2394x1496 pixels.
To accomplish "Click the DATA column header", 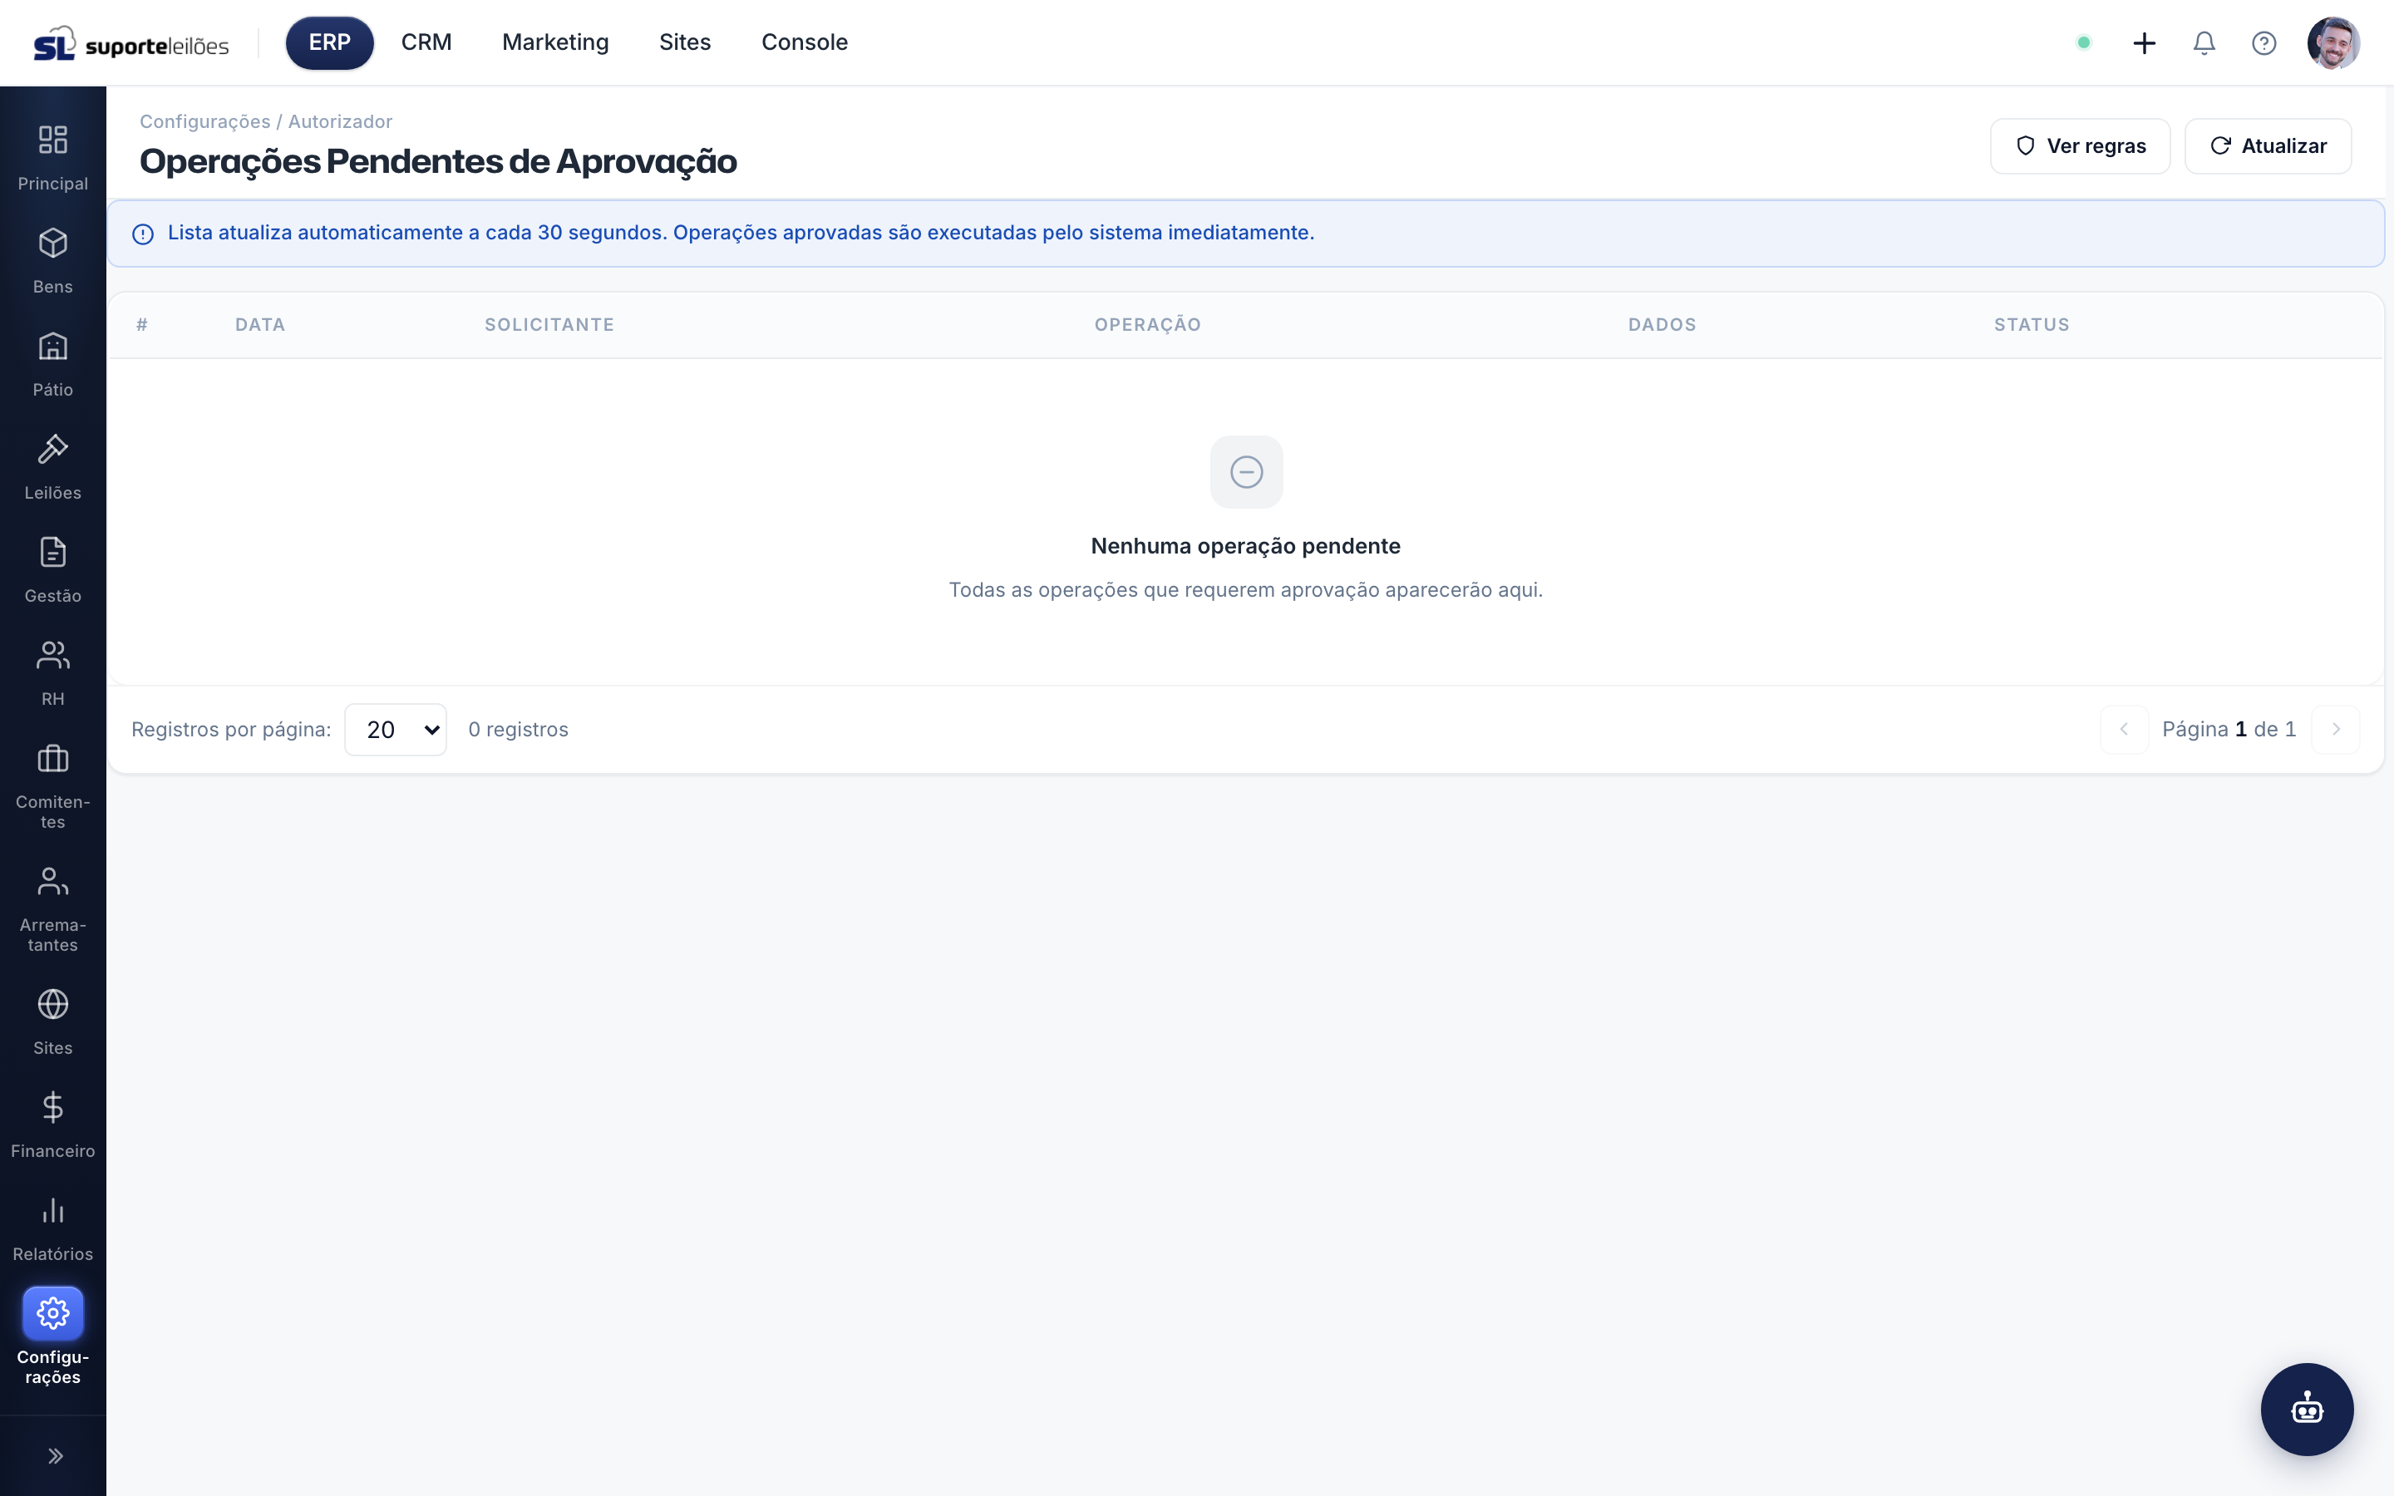I will (x=260, y=324).
